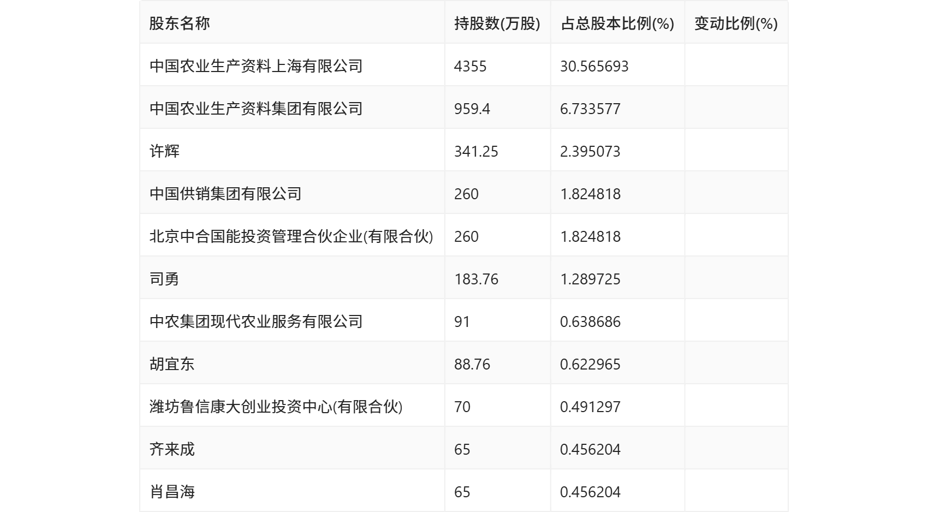Click shares value 88.76
This screenshot has height=512, width=928.
coord(472,364)
